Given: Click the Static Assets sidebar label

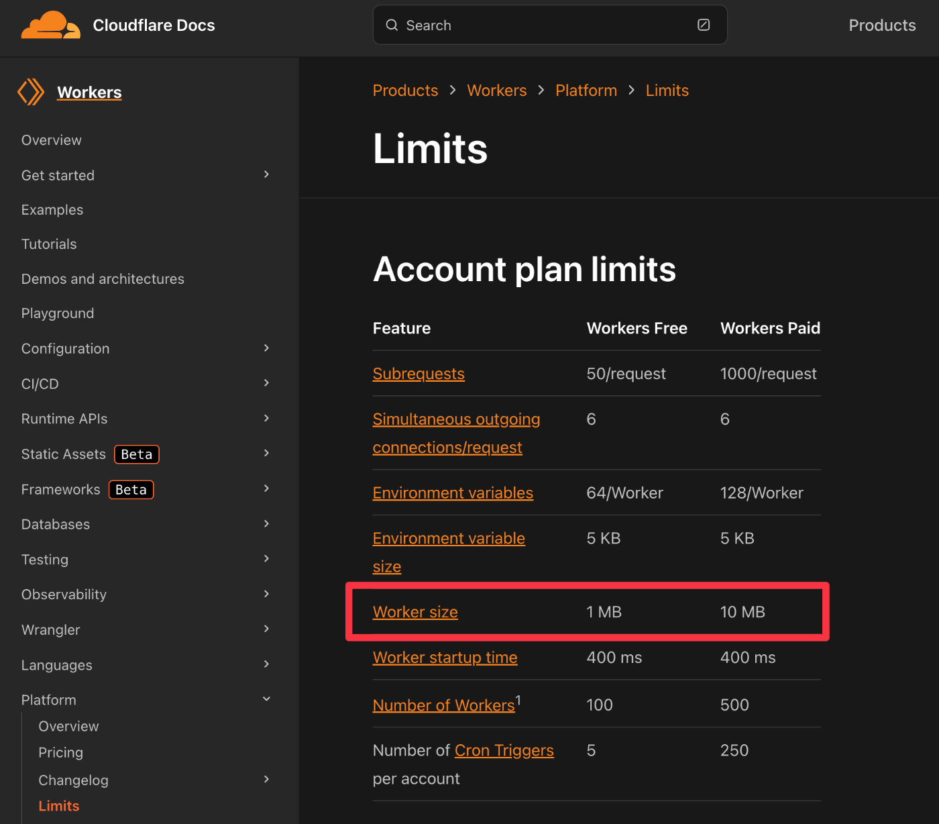Looking at the screenshot, I should (x=64, y=454).
